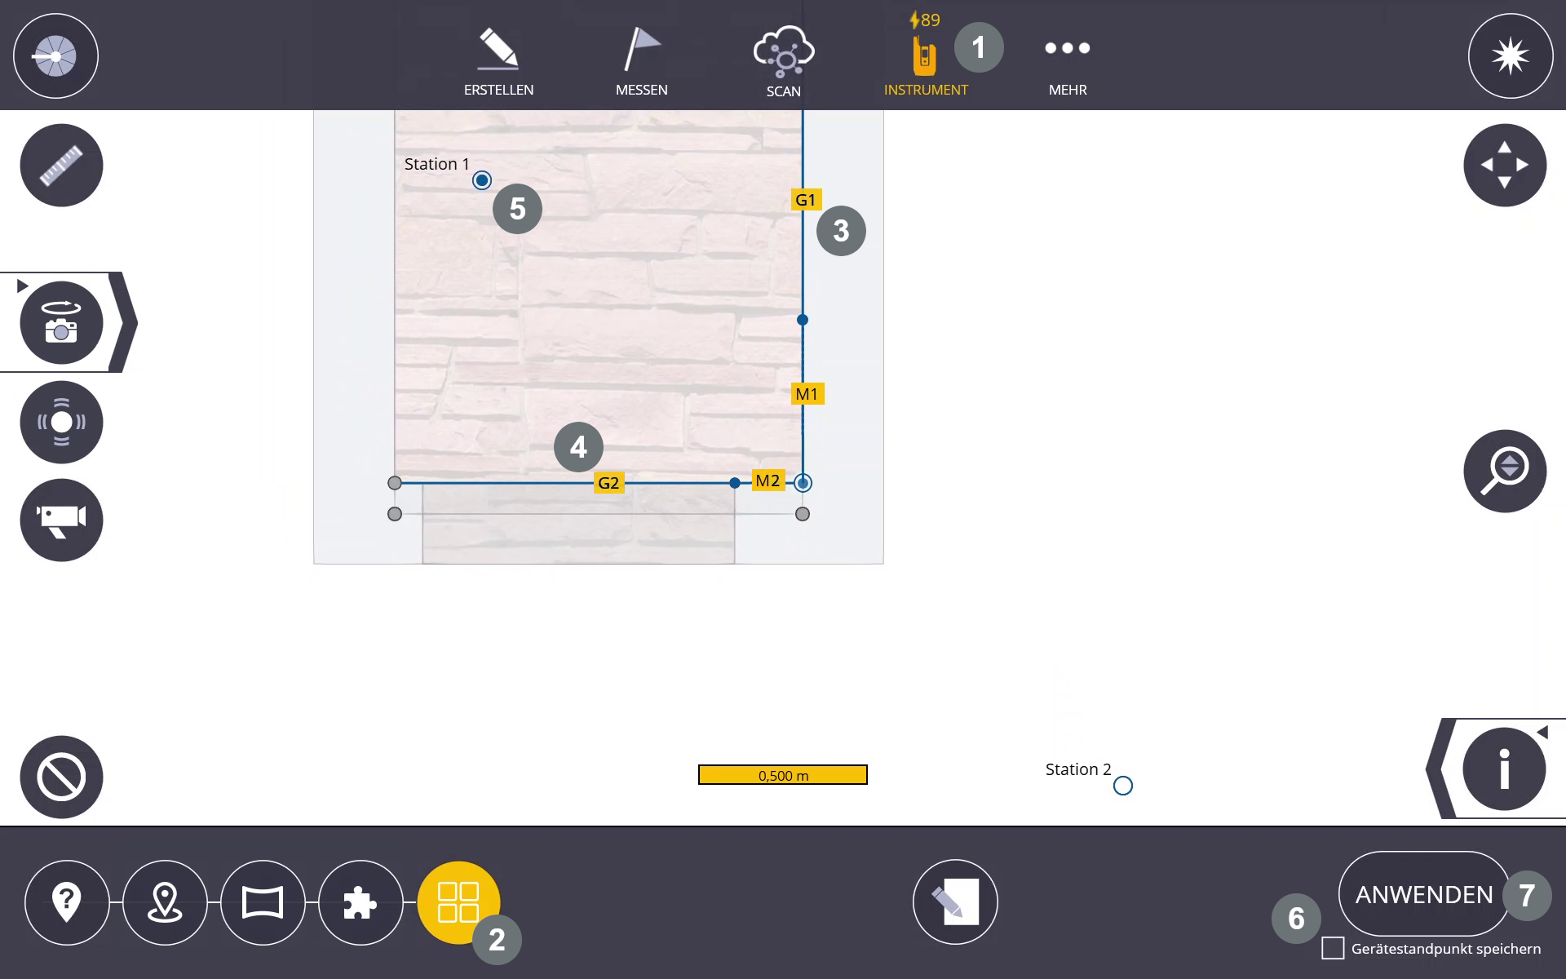Open the SCAN menu
Image resolution: width=1566 pixels, height=979 pixels.
(783, 62)
